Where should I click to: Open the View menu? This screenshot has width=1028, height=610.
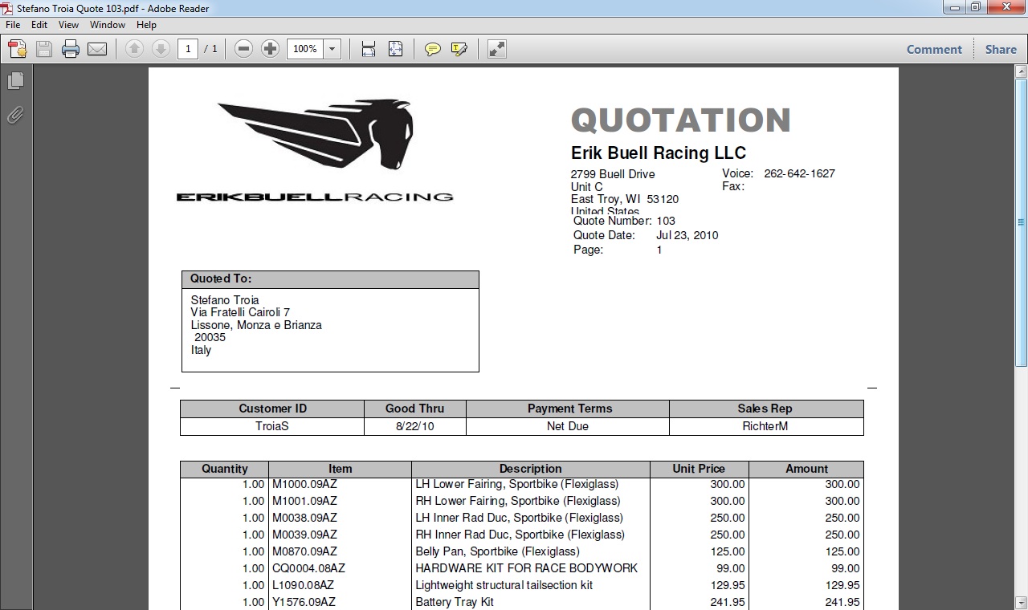click(68, 25)
